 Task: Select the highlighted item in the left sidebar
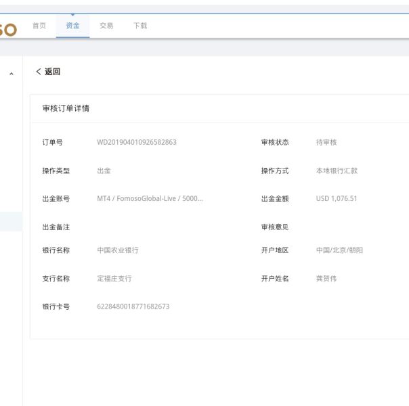click(11, 221)
